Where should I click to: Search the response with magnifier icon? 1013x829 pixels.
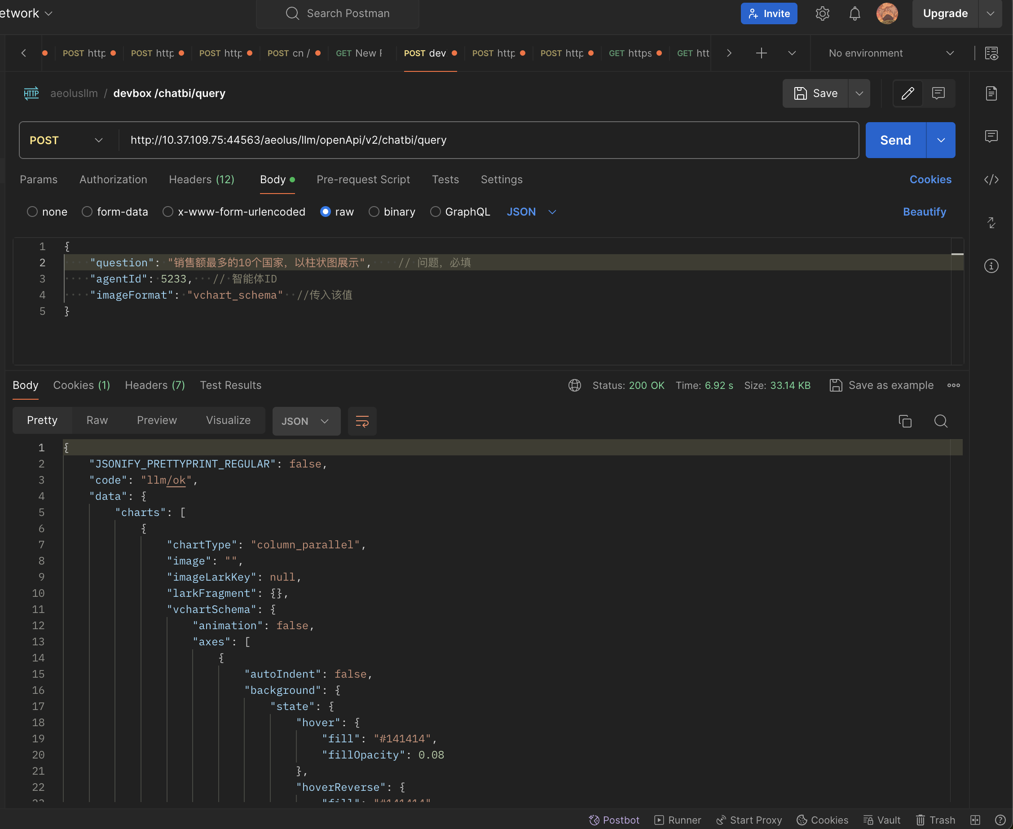point(940,421)
